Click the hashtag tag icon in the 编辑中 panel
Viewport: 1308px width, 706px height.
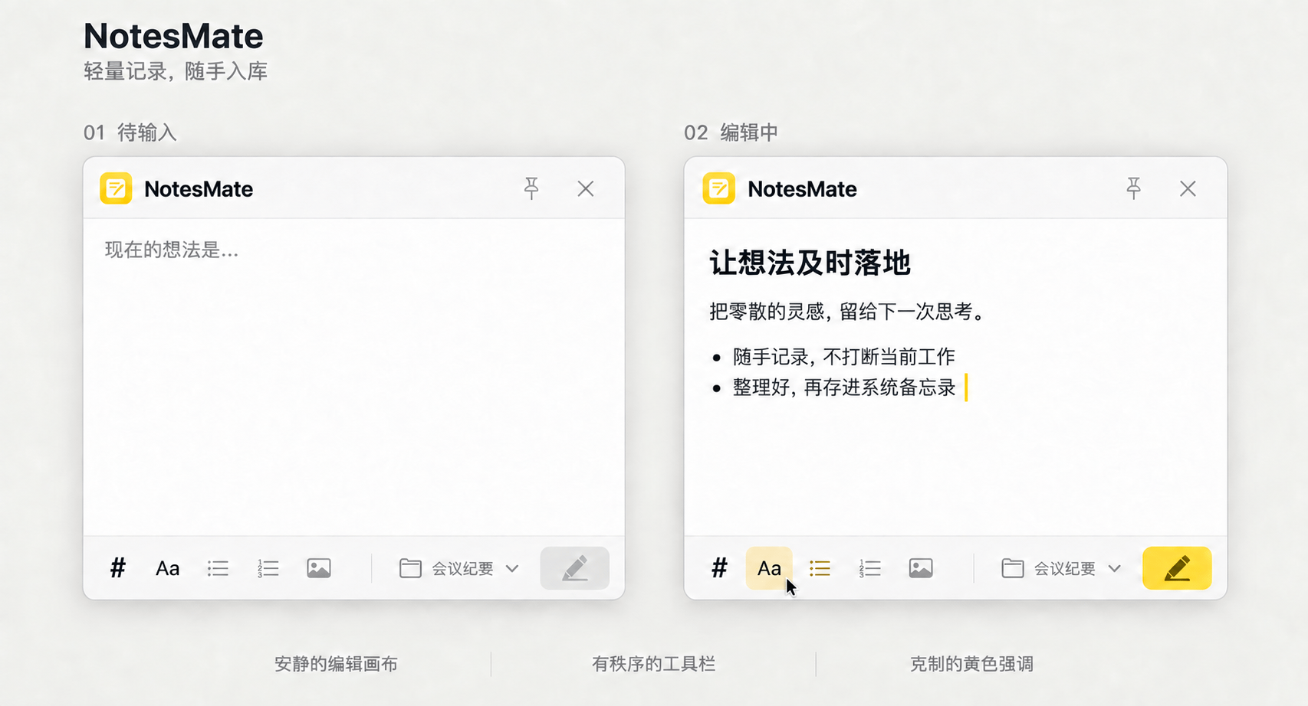(719, 568)
